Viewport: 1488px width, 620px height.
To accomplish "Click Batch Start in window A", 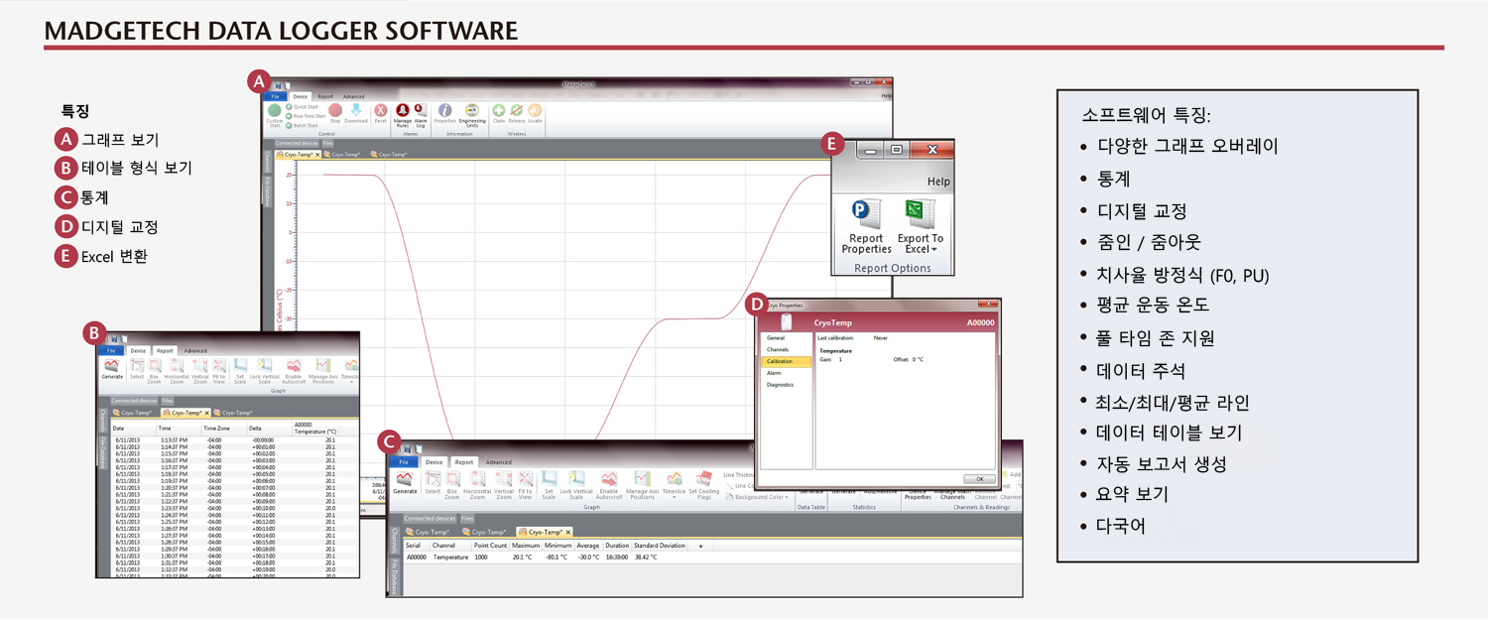I will (x=303, y=126).
